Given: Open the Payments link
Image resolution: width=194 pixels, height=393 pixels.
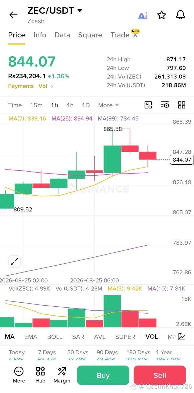Looking at the screenshot, I should click(21, 86).
